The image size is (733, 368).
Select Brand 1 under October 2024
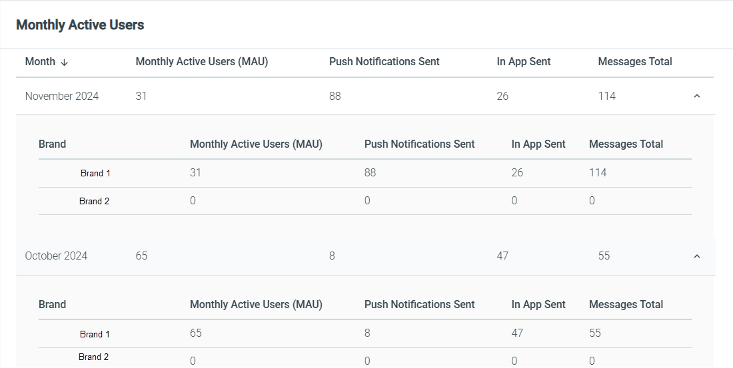pyautogui.click(x=95, y=334)
